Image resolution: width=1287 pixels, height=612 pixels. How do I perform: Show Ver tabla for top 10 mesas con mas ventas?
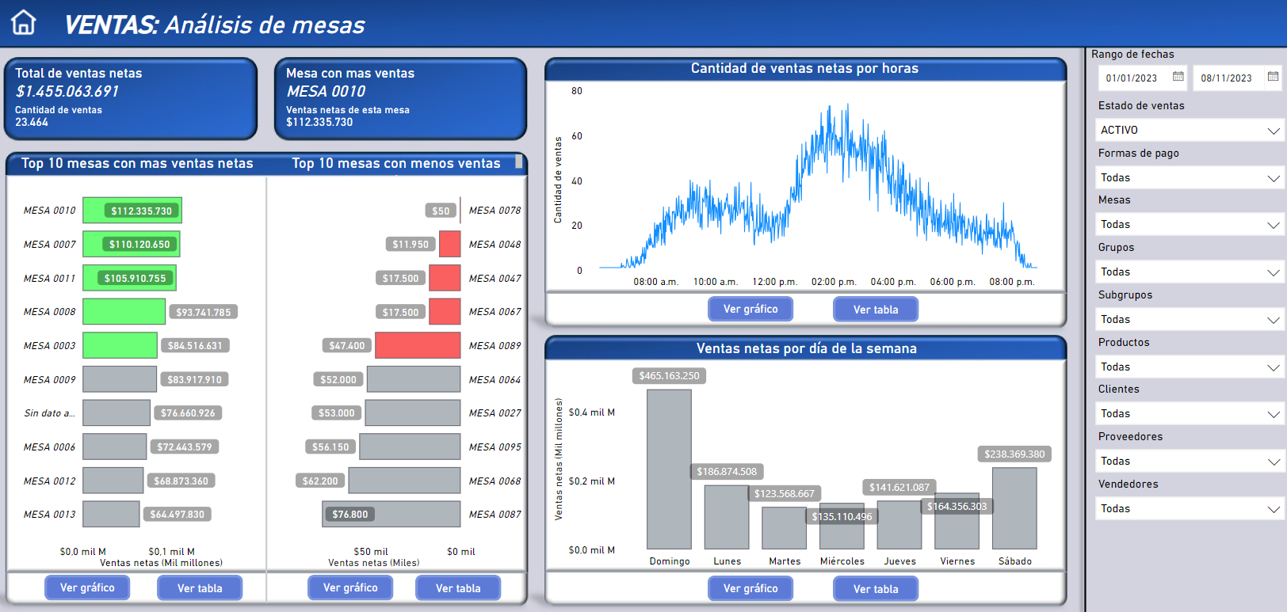click(x=199, y=588)
